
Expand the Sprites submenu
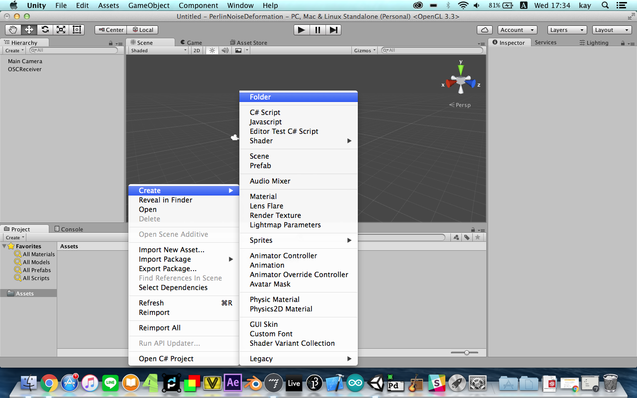(x=298, y=240)
